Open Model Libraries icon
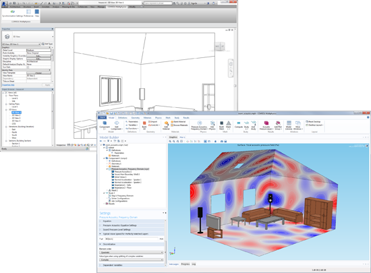 pos(289,123)
